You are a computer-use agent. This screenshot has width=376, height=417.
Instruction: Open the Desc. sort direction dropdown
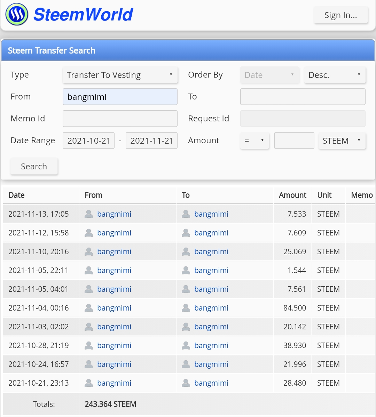tap(335, 75)
